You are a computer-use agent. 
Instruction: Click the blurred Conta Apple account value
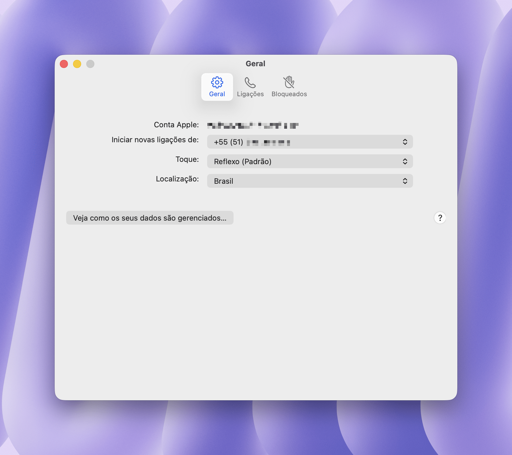click(x=253, y=125)
